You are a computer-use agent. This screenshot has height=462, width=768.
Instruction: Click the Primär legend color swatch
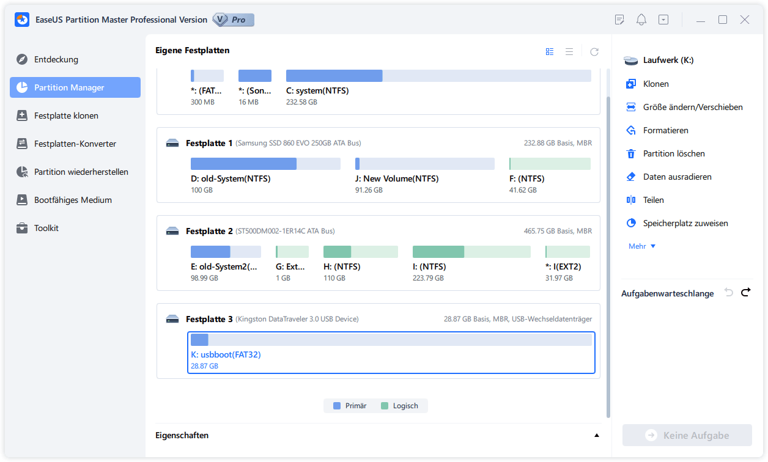point(337,406)
